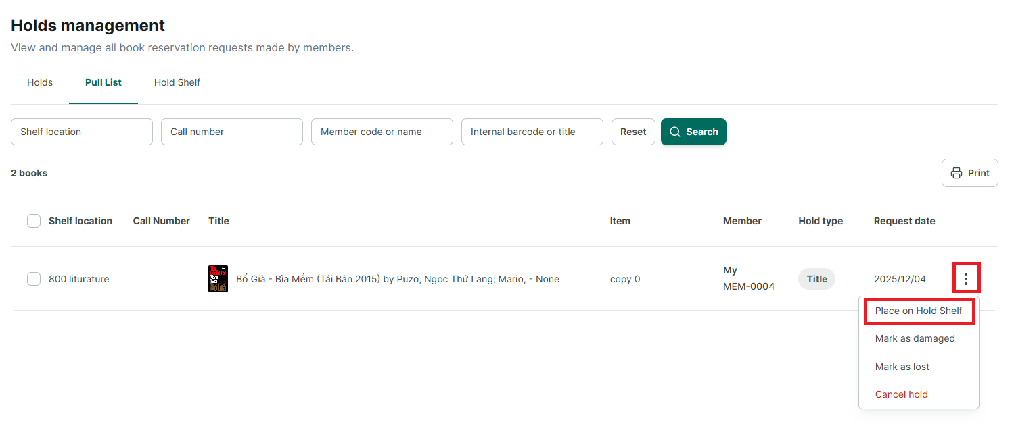Click the Member column header
The height and width of the screenshot is (443, 1014).
(x=742, y=221)
